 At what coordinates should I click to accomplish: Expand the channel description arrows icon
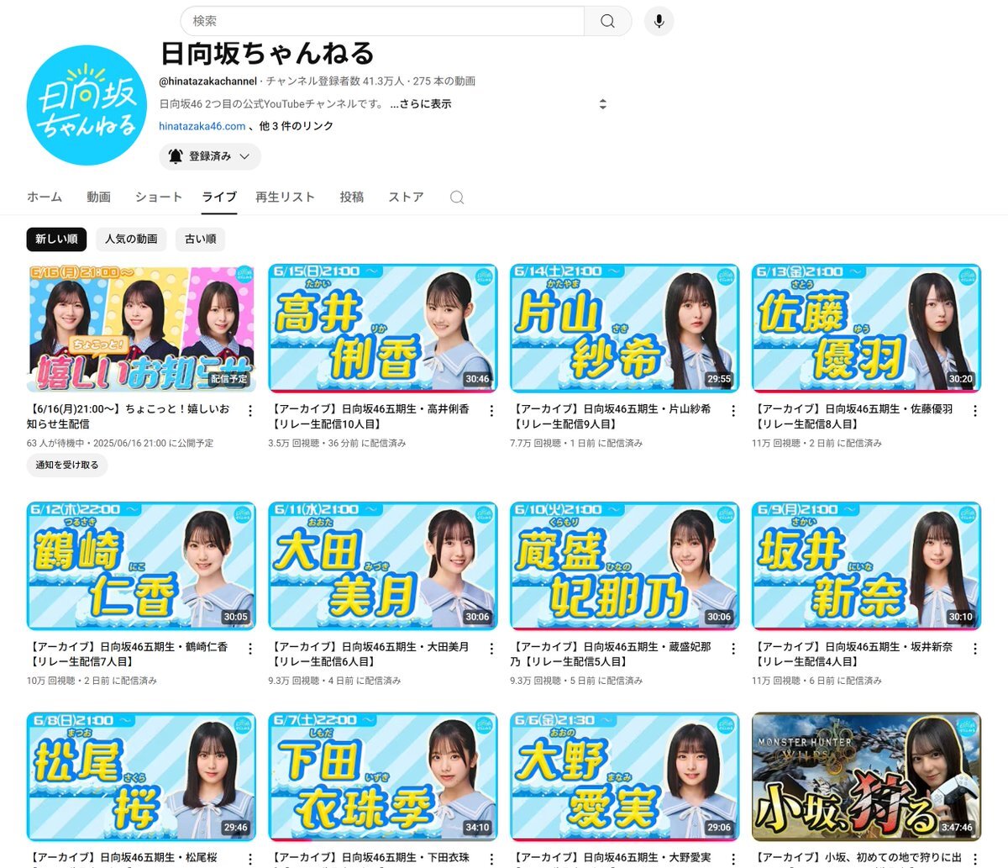coord(602,104)
